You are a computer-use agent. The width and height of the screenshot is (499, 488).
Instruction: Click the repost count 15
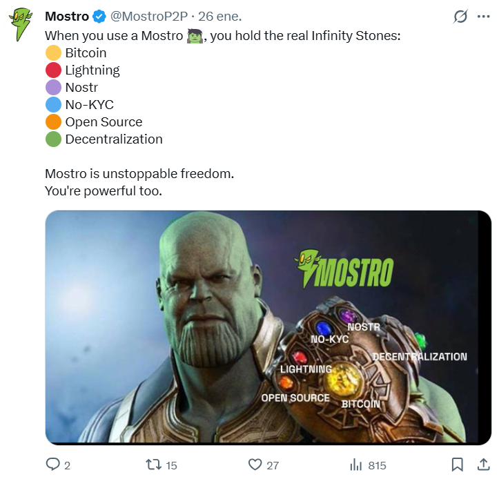pos(171,465)
